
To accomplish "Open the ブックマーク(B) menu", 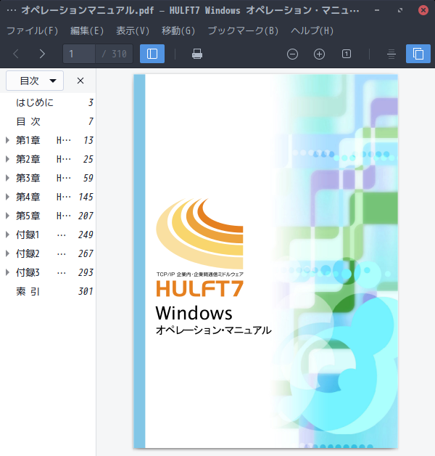I will pos(243,30).
